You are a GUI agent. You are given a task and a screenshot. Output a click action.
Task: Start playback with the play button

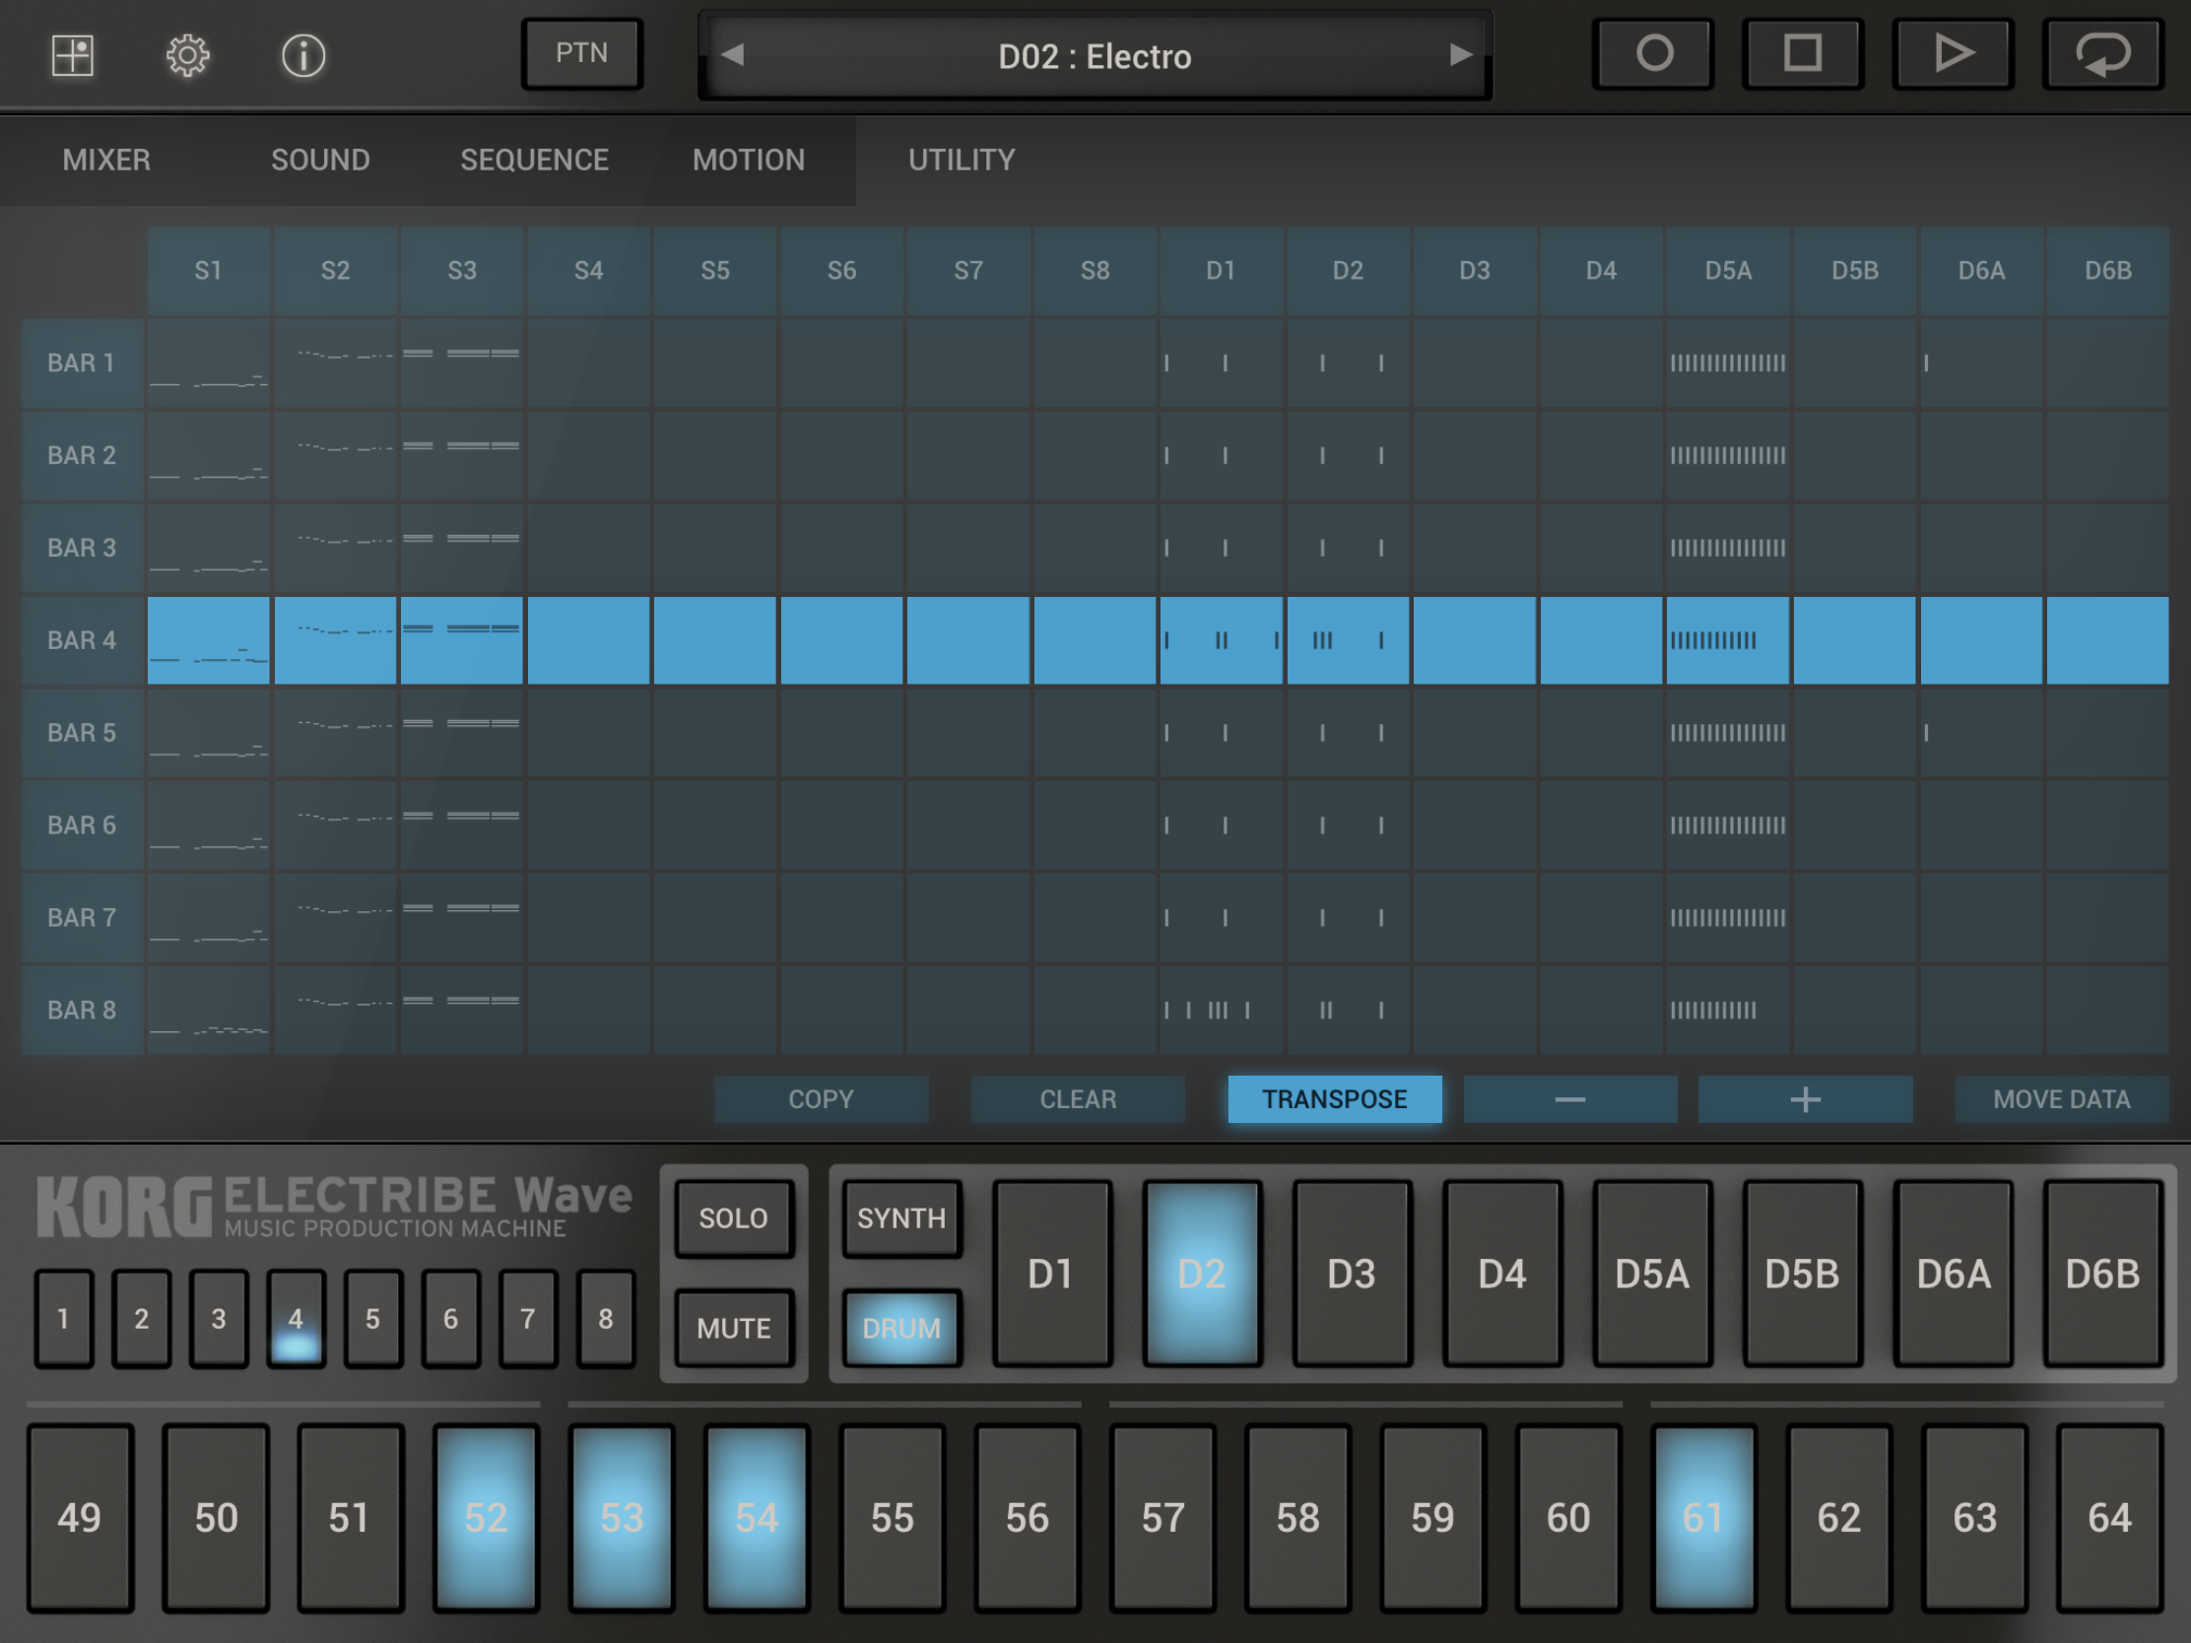[x=1953, y=53]
